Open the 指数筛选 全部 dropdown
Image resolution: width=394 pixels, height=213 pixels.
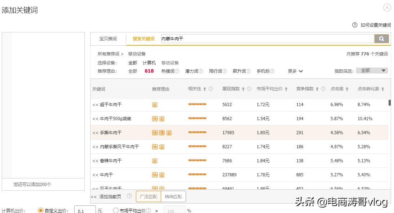(372, 71)
